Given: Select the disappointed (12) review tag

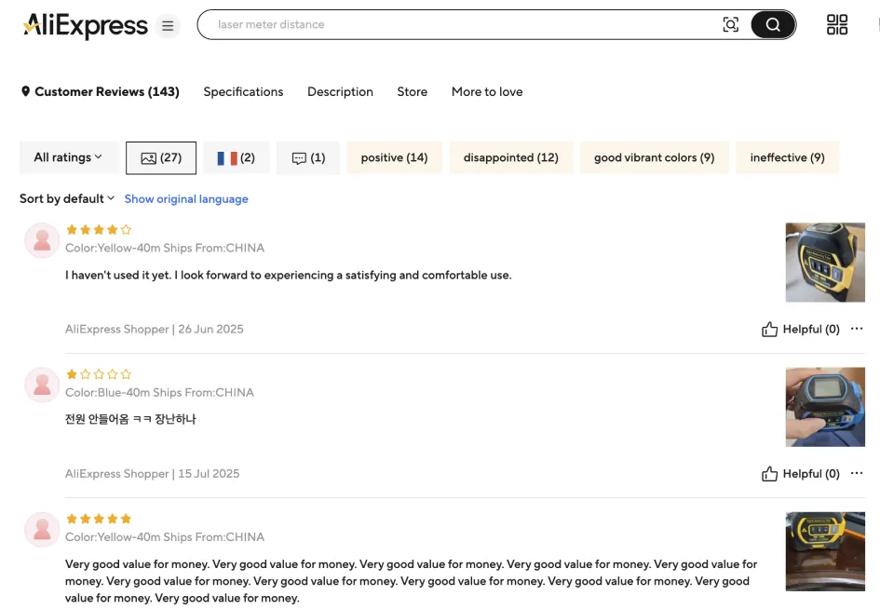Looking at the screenshot, I should point(510,158).
